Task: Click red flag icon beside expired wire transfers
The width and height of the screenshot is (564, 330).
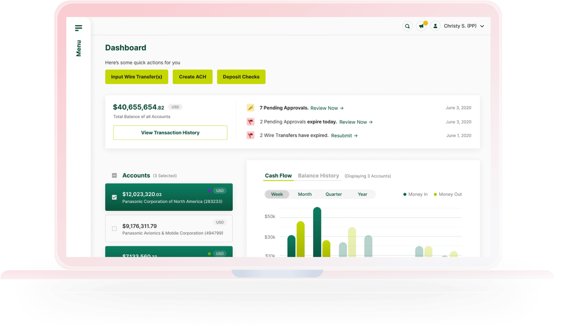Action: [251, 136]
